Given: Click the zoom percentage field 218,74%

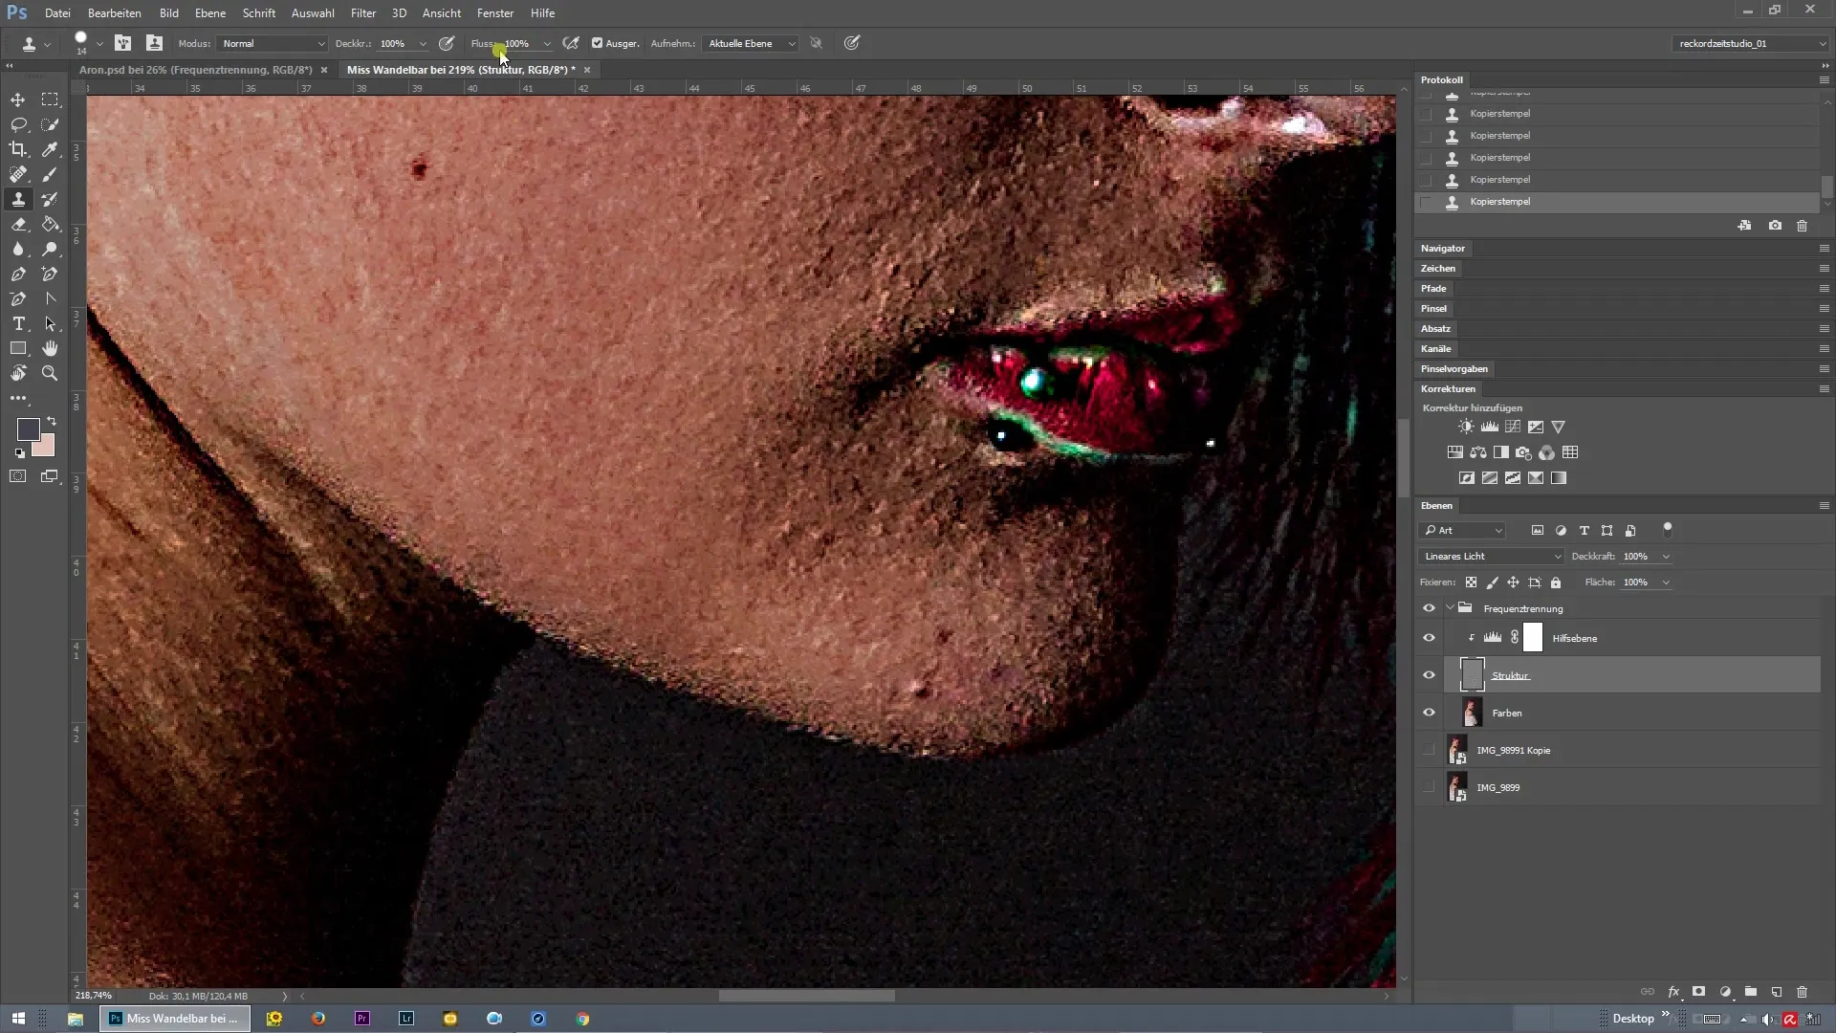Looking at the screenshot, I should [x=93, y=996].
